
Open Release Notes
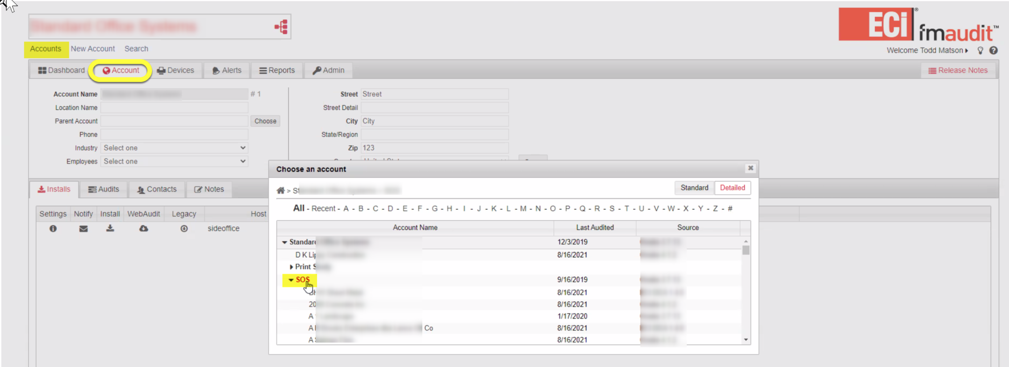click(x=958, y=70)
